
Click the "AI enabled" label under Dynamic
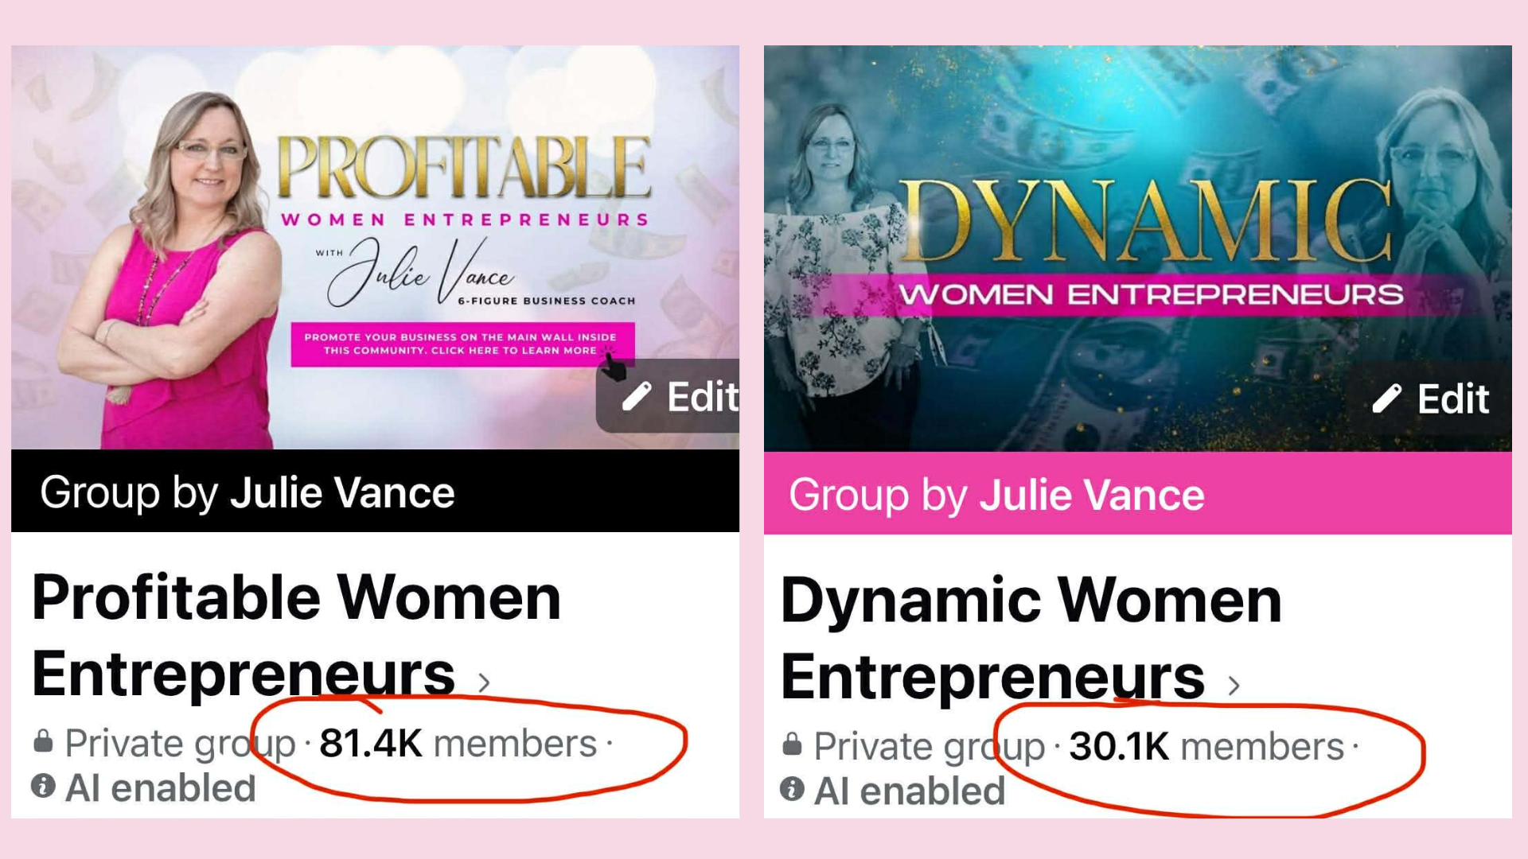coord(910,791)
